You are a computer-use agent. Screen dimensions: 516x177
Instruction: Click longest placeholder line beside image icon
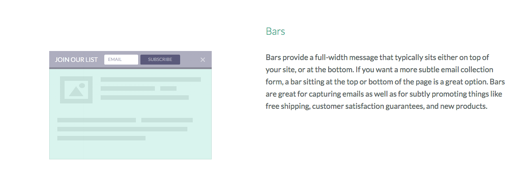[x=151, y=79]
